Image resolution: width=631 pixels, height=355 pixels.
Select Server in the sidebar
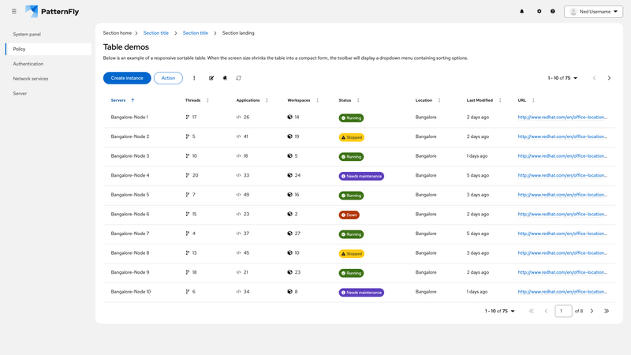[x=20, y=93]
